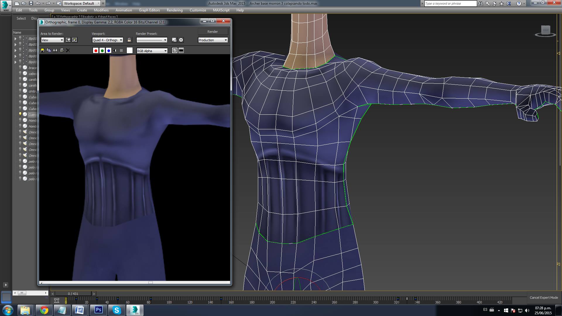Click the Copy Image icon
This screenshot has width=562, height=316.
(x=49, y=50)
